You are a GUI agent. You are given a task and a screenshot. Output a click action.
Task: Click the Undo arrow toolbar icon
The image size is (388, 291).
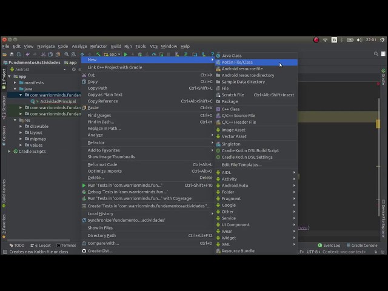click(27, 54)
